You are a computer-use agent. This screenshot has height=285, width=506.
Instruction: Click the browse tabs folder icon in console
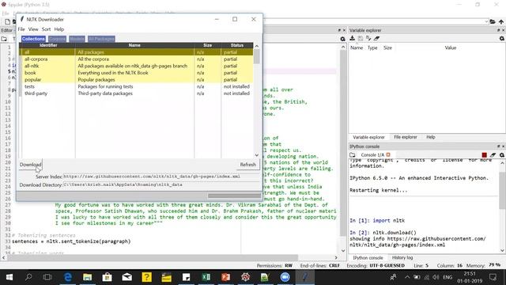[353, 155]
